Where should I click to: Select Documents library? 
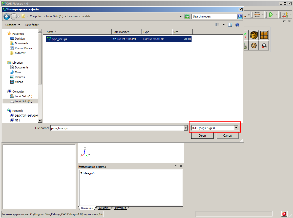[x=22, y=67]
